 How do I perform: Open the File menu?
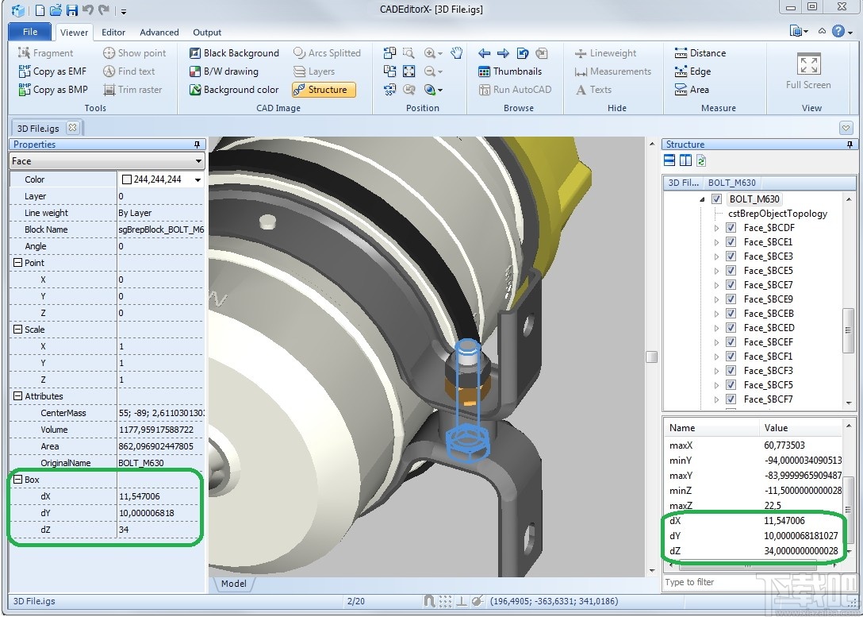pos(30,33)
